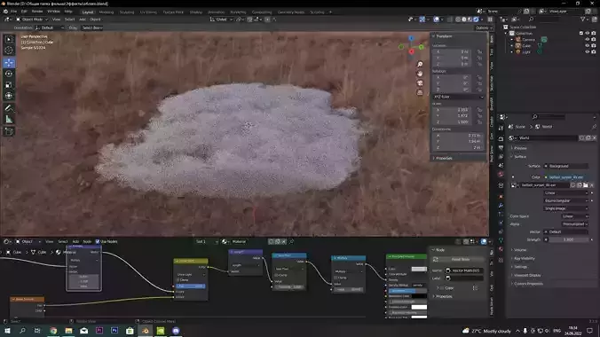Switch to material preview shading
The image size is (600, 337).
coord(470,20)
